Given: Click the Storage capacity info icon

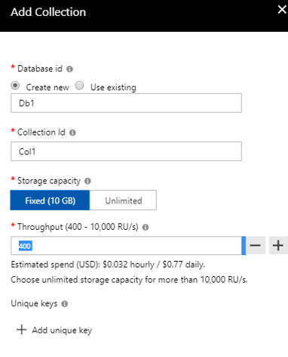Looking at the screenshot, I should pos(87,181).
